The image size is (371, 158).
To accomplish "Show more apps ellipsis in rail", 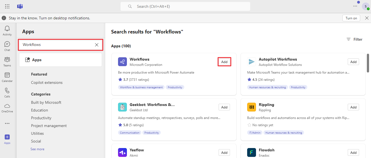I will [x=7, y=123].
